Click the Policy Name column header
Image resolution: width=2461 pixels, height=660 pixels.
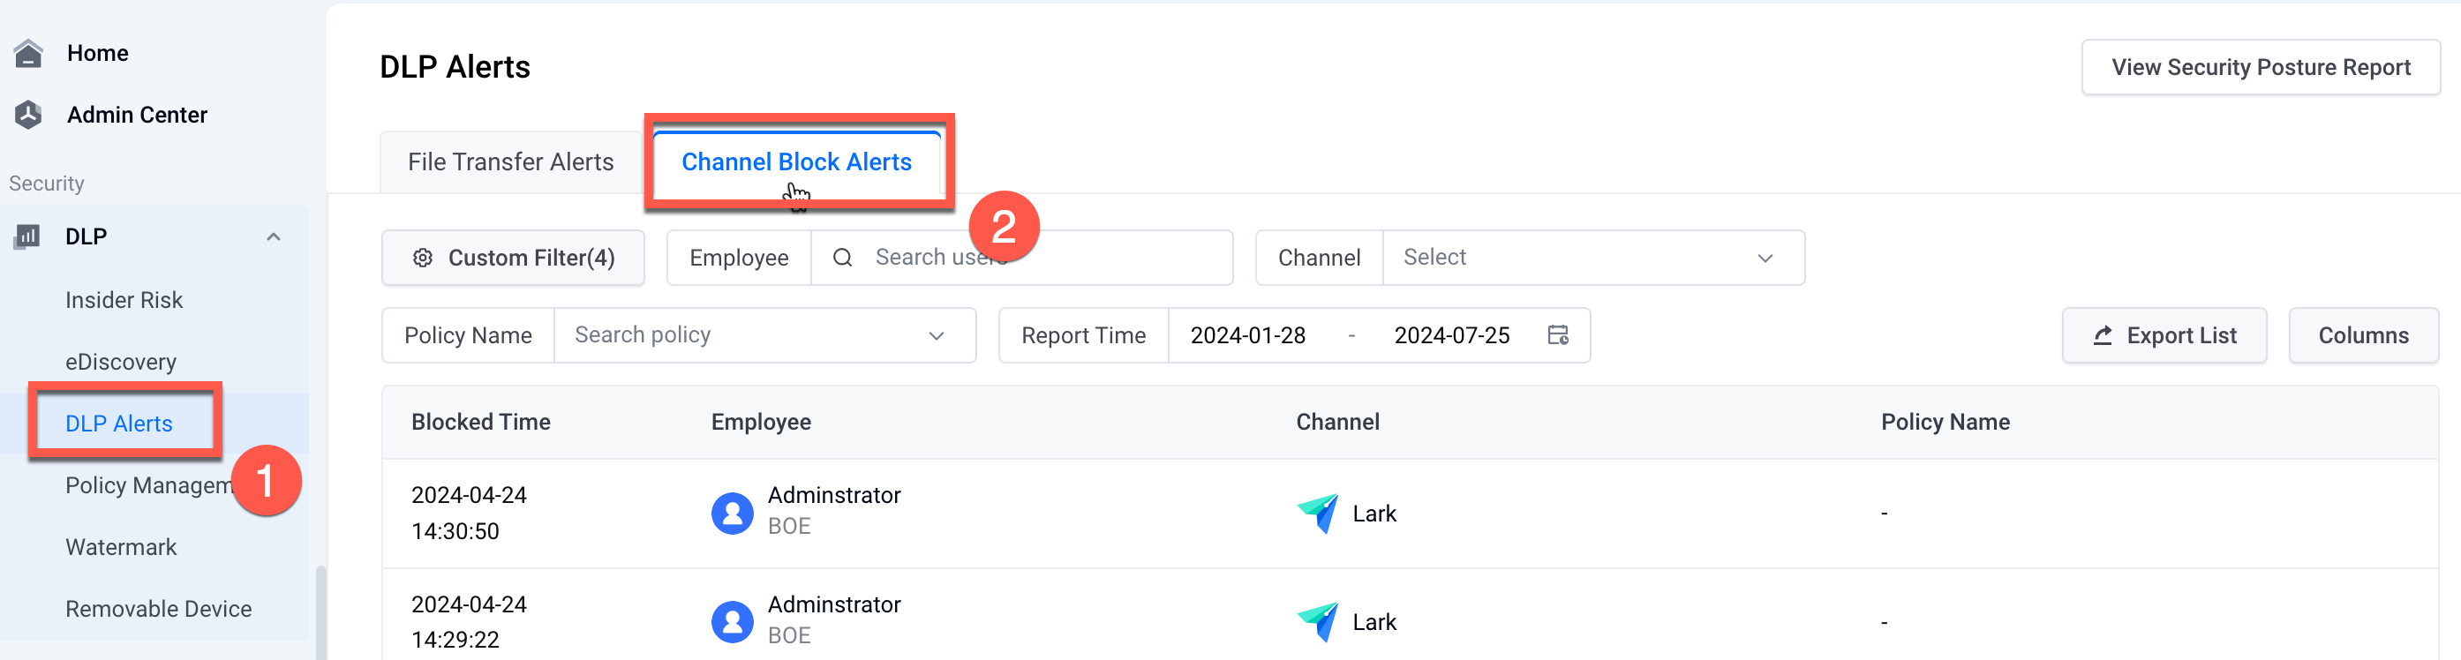[1945, 422]
